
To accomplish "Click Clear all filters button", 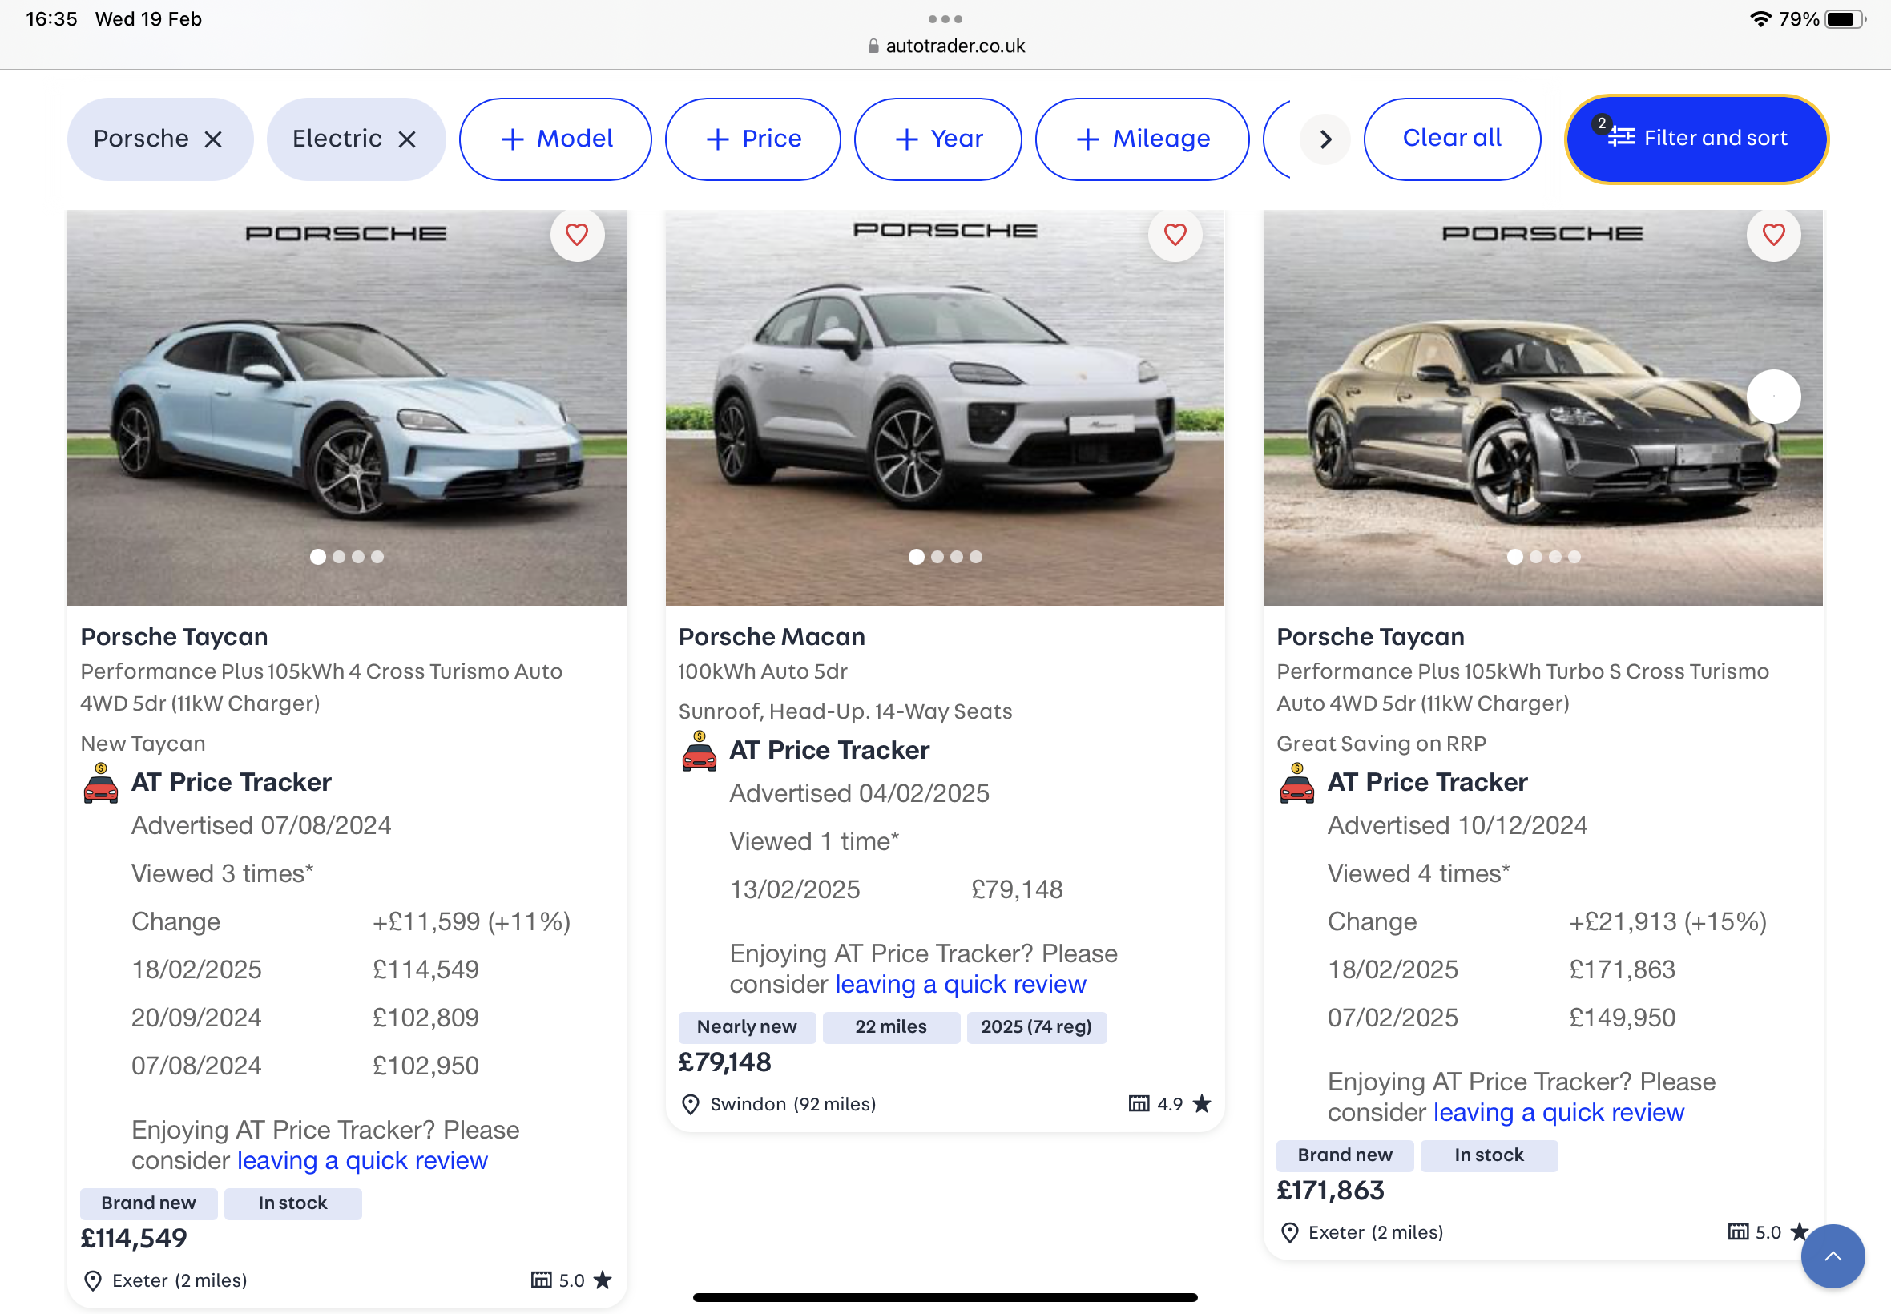I will tap(1451, 139).
